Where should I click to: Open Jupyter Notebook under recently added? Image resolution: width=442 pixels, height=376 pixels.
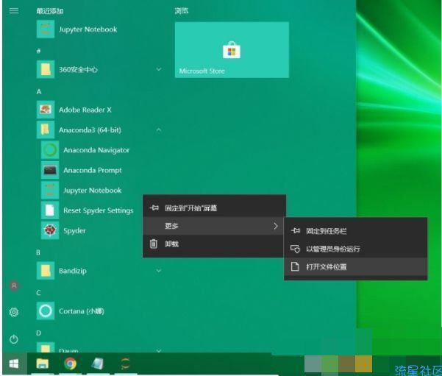coord(76,29)
